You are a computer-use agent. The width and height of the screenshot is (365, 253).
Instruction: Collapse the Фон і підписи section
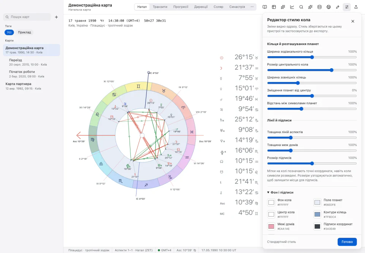[x=280, y=192]
